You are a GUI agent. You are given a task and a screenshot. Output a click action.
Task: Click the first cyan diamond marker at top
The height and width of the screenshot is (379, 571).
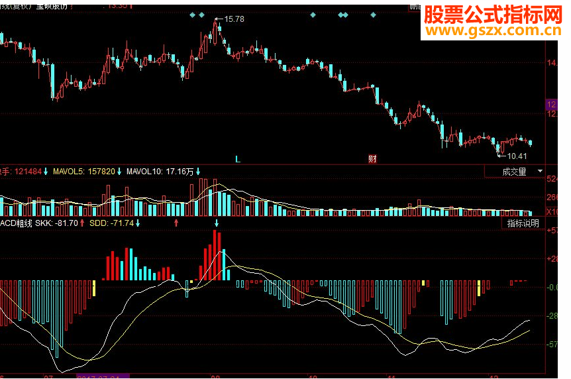[193, 15]
